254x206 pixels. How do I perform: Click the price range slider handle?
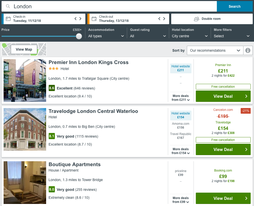(79, 36)
